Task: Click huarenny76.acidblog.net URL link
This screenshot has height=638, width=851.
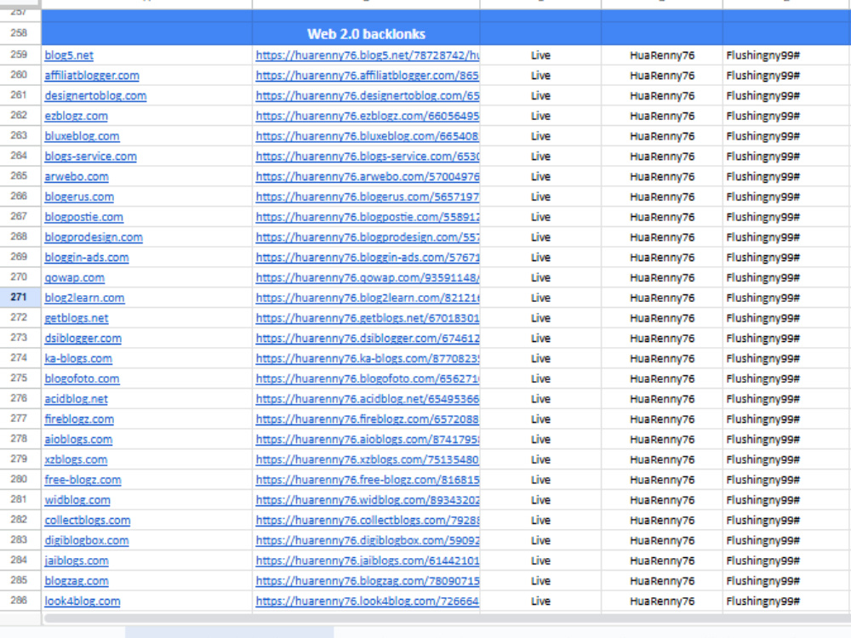Action: [368, 399]
